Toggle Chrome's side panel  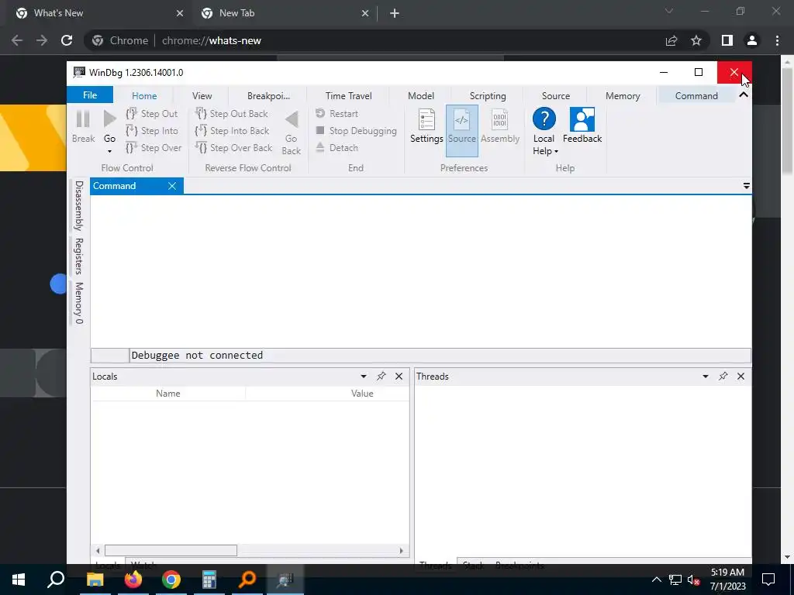tap(727, 40)
